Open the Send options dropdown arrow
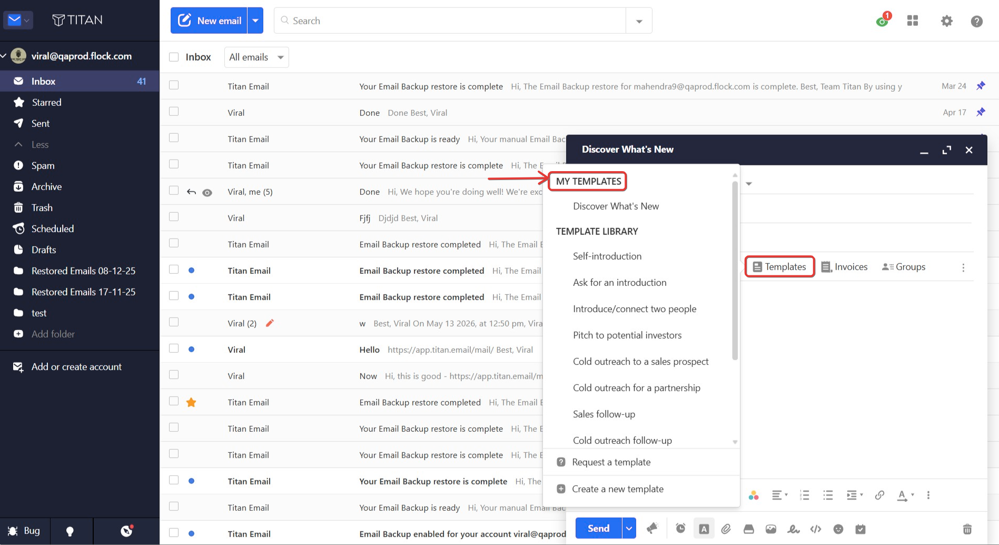 (629, 528)
